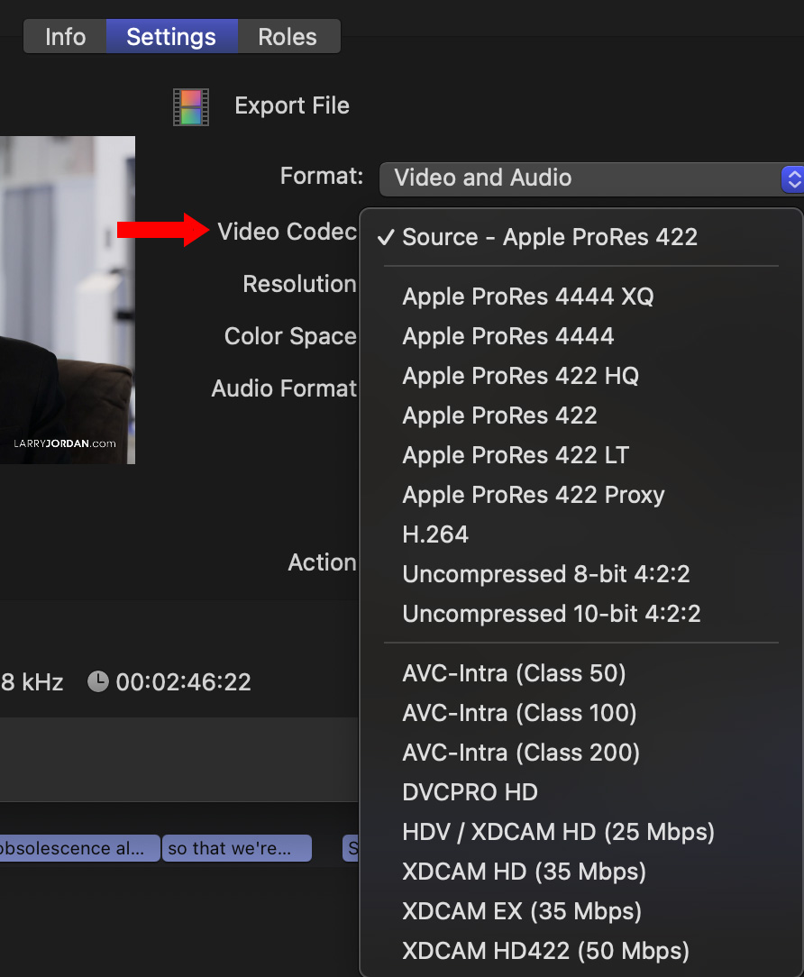
Task: Click the 'obsolescence al...' caption clip
Action: 79,848
